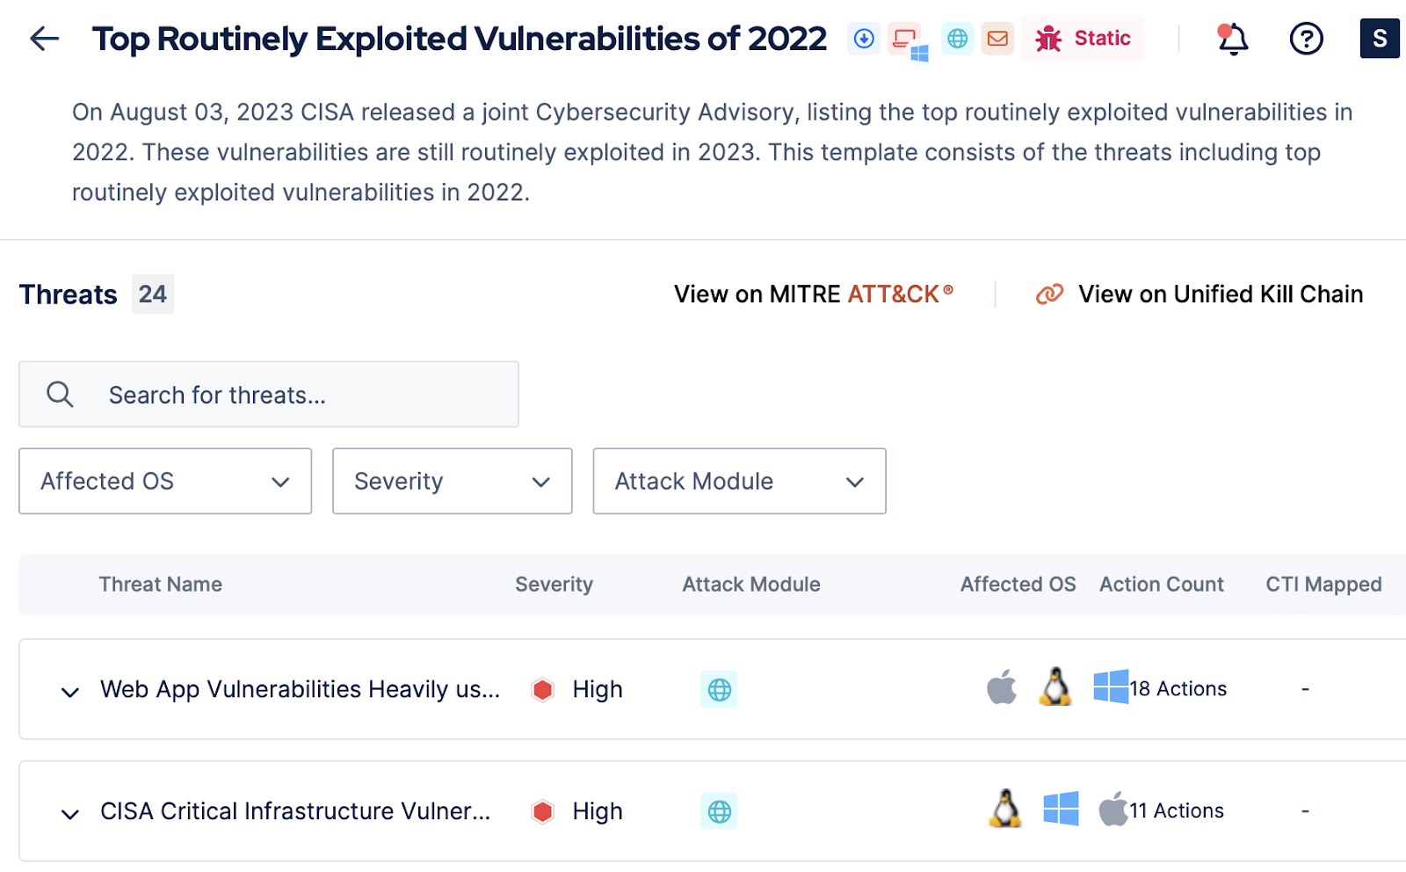The width and height of the screenshot is (1406, 872).
Task: Click the web attack module icon in CISA row
Action: coord(719,811)
